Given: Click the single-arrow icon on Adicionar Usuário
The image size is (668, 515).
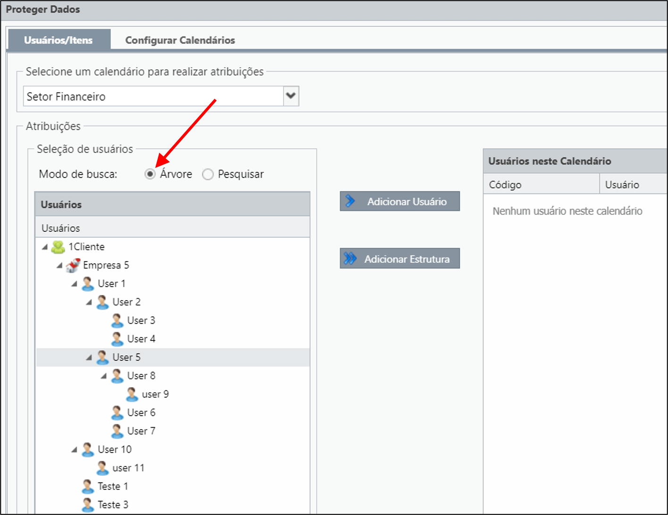Looking at the screenshot, I should [350, 201].
